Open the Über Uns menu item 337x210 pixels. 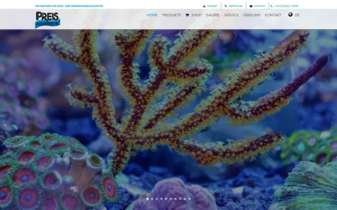pyautogui.click(x=252, y=15)
